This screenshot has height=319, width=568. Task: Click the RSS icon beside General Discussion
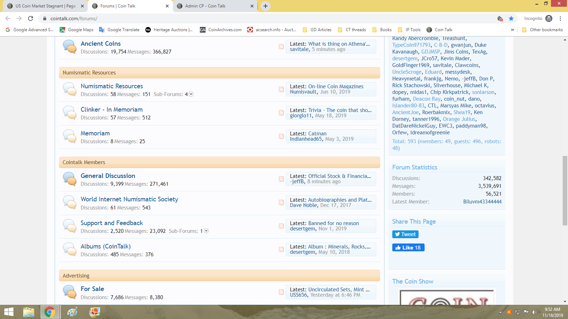pos(281,179)
